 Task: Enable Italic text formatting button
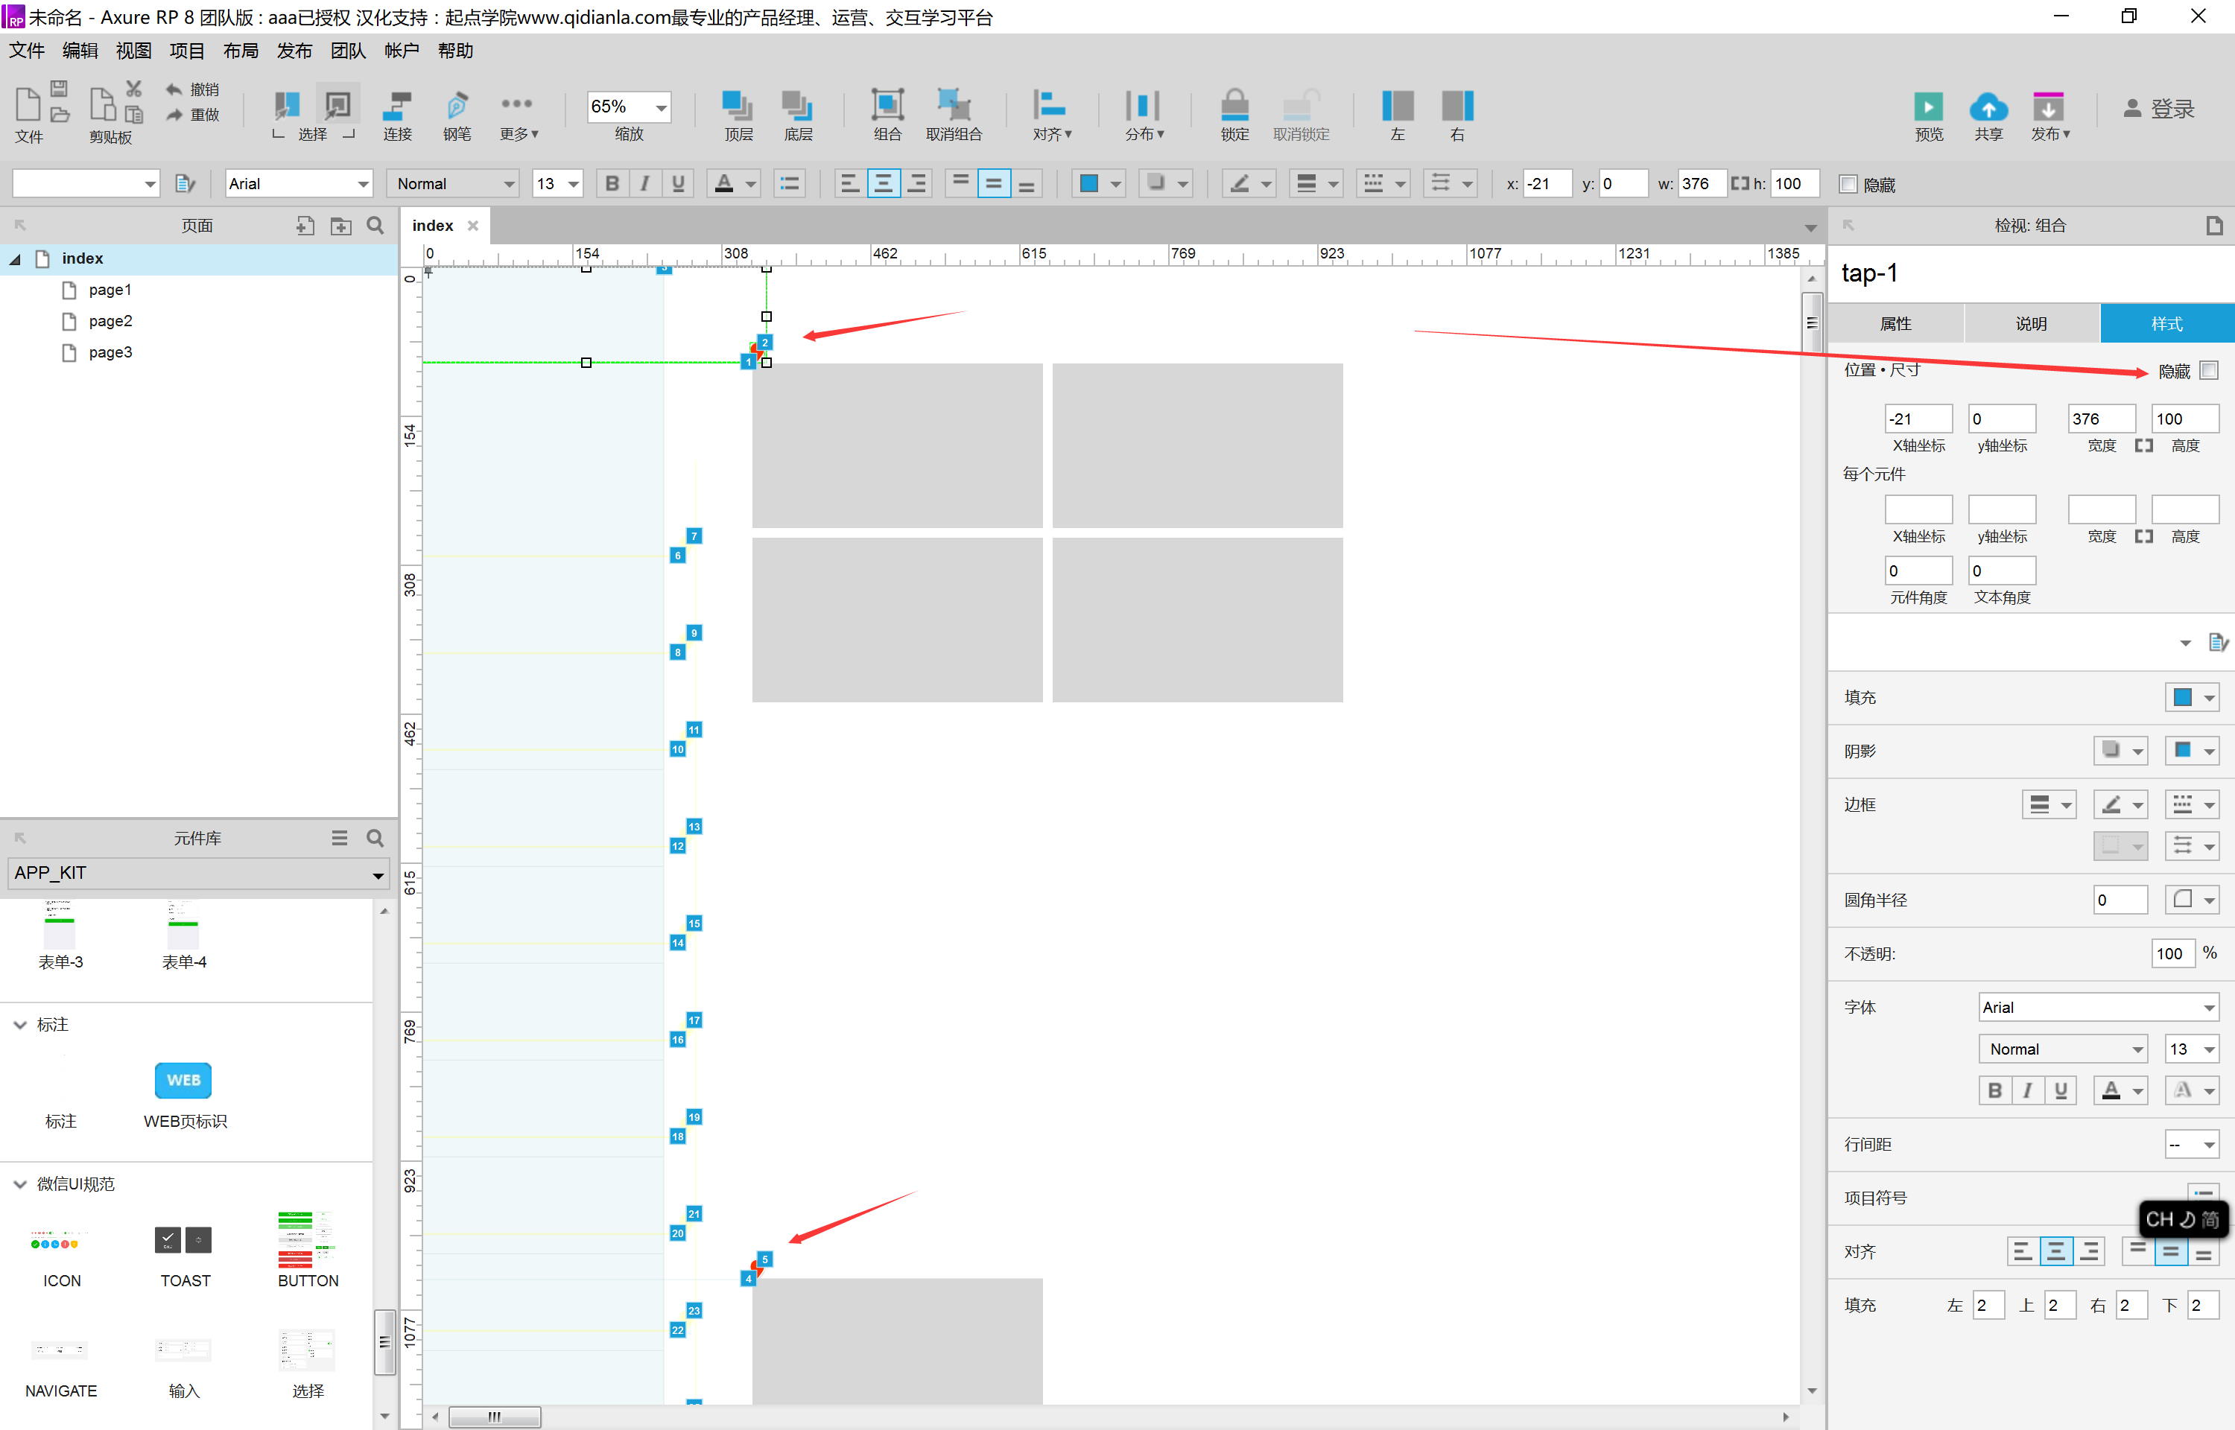[644, 182]
